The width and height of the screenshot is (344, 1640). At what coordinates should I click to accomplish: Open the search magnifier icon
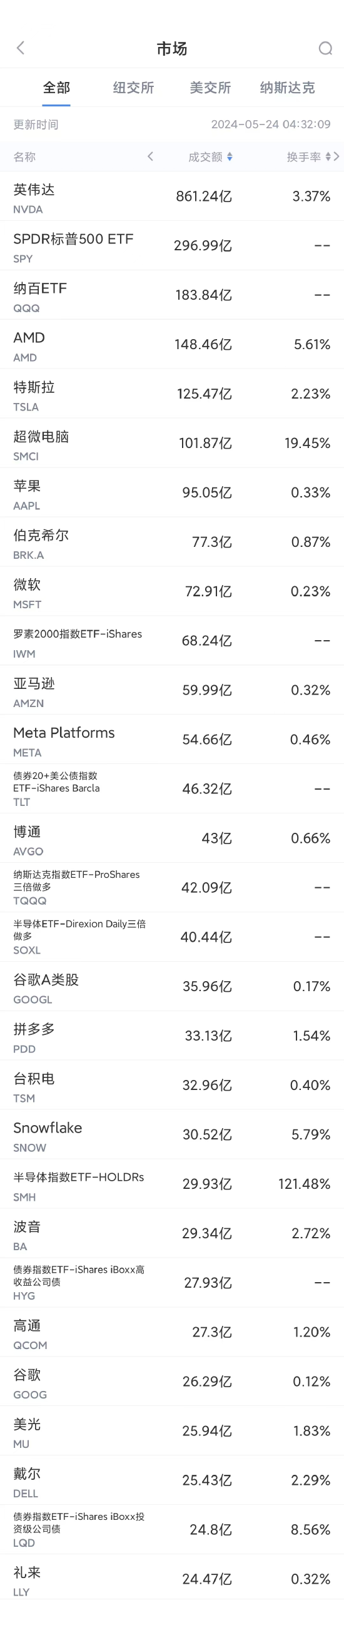(x=325, y=48)
